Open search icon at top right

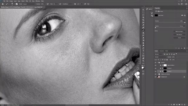click(x=179, y=4)
